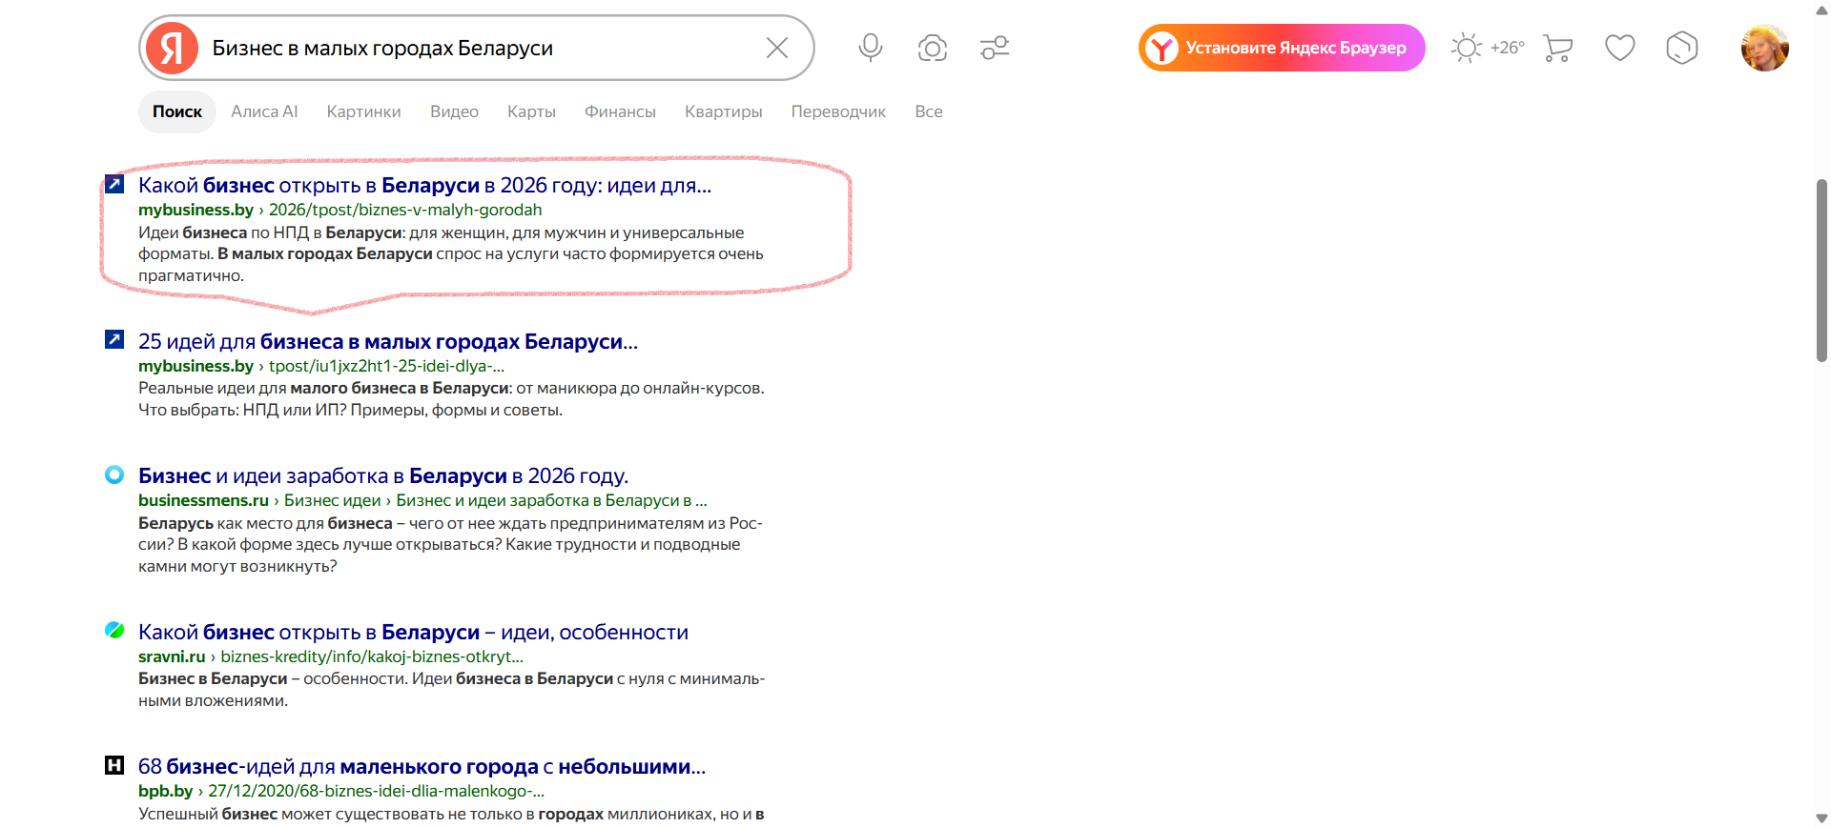
Task: Click favicon of first mybusiness.by result
Action: (114, 184)
